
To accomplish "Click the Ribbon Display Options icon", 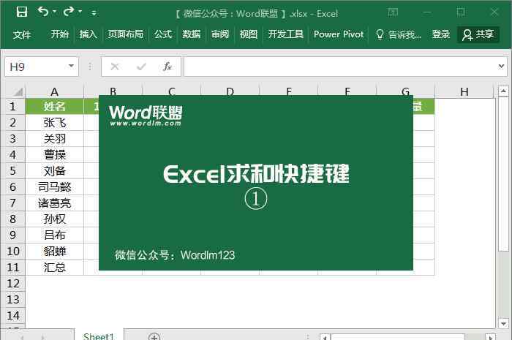I will (x=393, y=12).
